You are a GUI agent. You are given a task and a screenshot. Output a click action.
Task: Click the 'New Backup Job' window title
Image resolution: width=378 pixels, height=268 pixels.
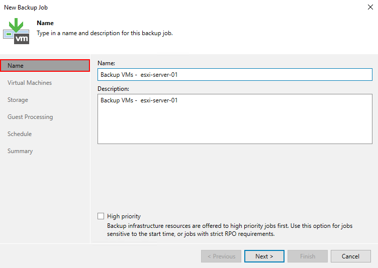point(26,8)
